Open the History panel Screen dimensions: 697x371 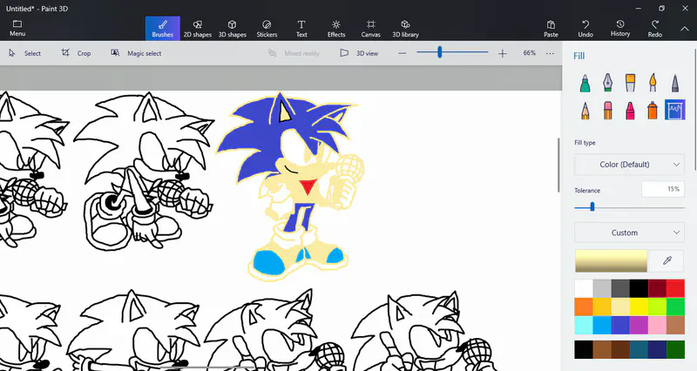pos(620,29)
